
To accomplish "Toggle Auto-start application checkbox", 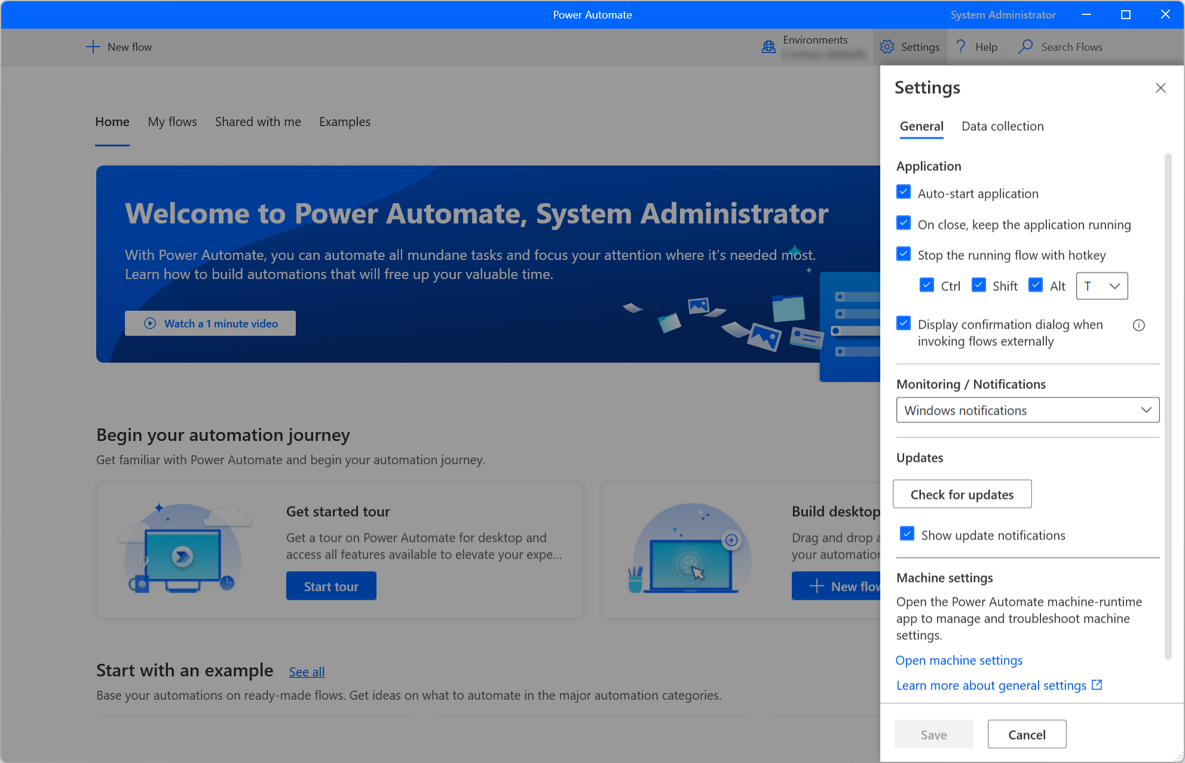I will tap(904, 192).
